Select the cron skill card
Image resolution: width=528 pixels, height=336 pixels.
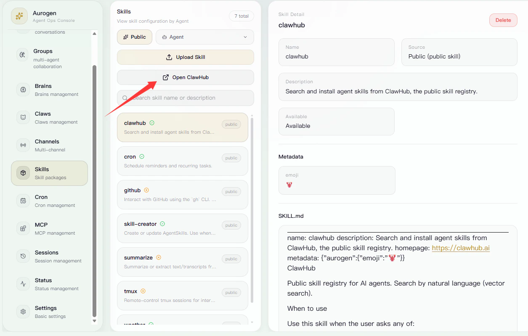pos(183,161)
